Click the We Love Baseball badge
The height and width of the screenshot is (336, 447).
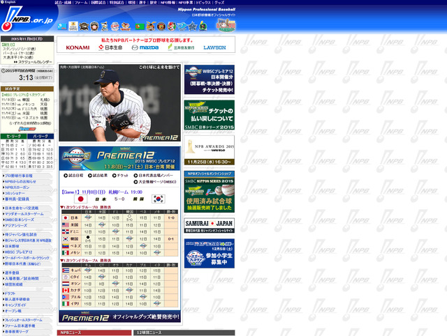[x=226, y=25]
